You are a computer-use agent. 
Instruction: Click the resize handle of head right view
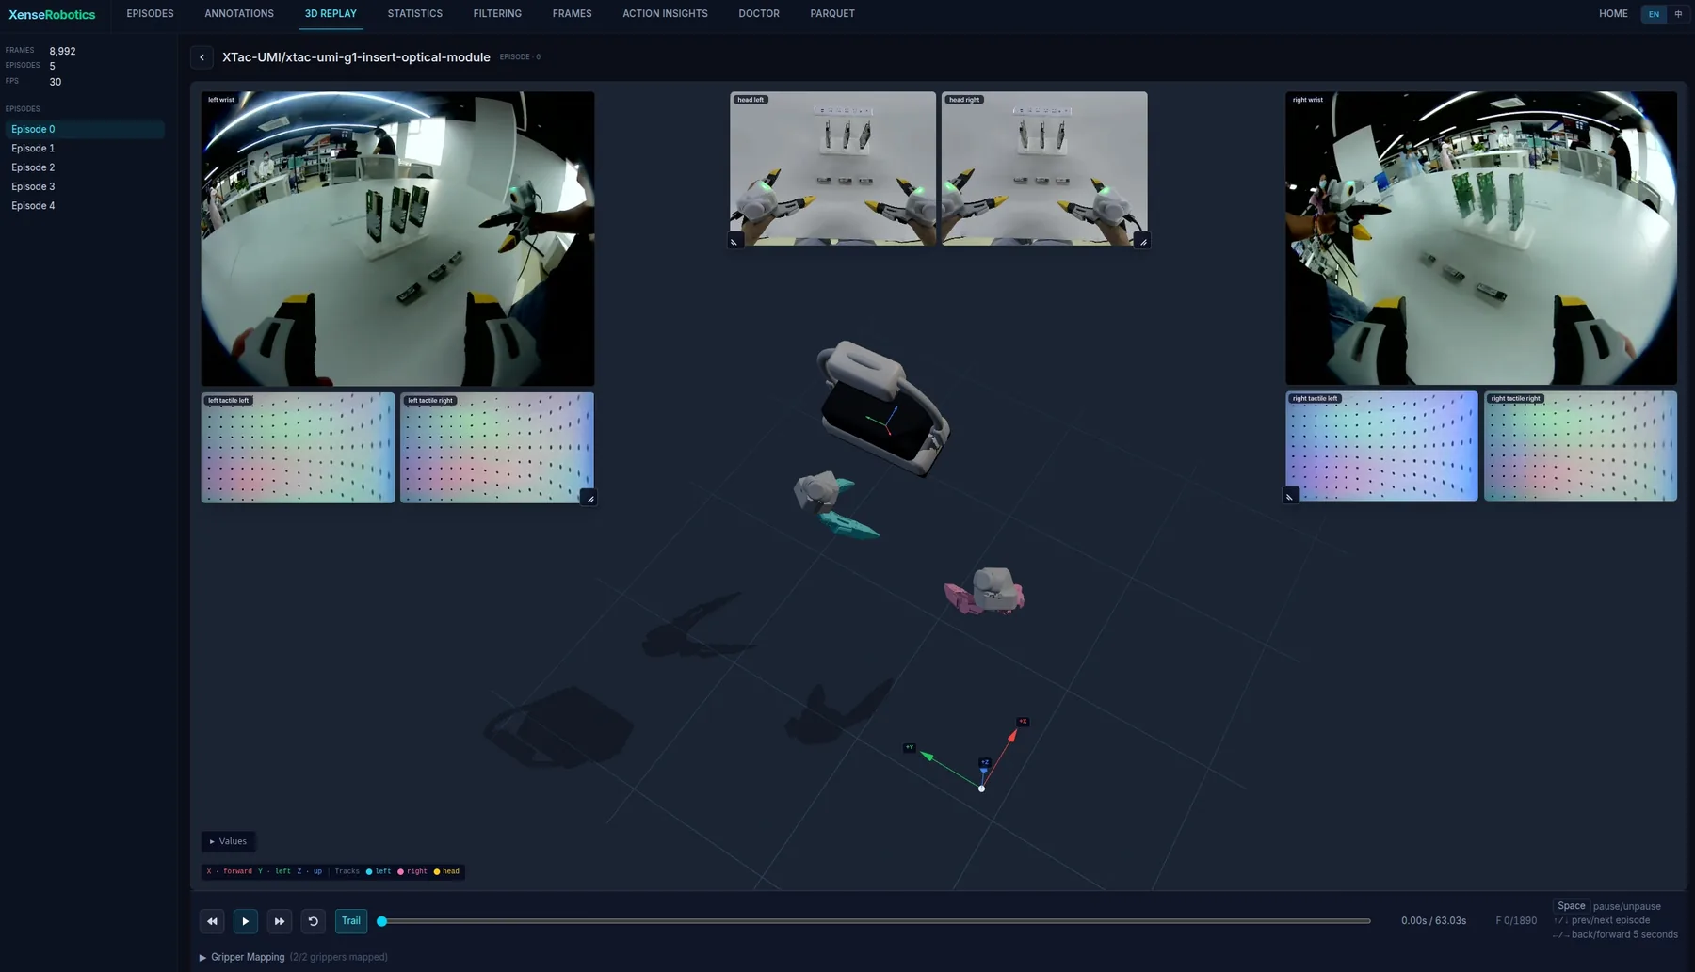1142,241
